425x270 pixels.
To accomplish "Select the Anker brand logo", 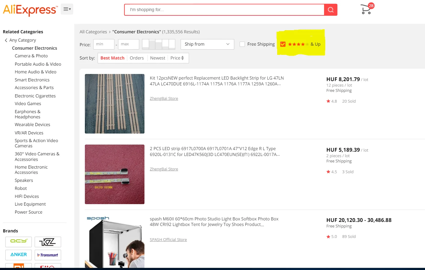I will 19,255.
